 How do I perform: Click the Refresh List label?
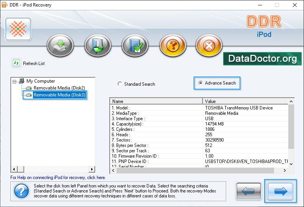34,64
